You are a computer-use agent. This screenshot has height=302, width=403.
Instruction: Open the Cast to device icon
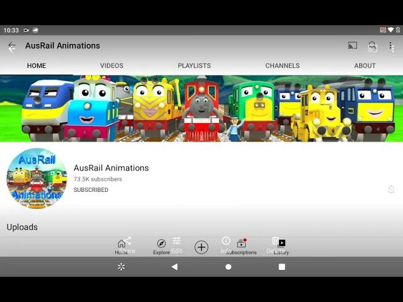coord(353,45)
